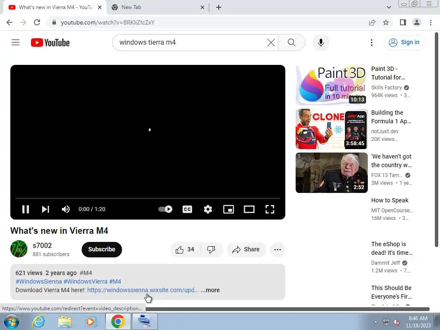This screenshot has width=440, height=330.
Task: Go back in browser history
Action: pos(9,22)
